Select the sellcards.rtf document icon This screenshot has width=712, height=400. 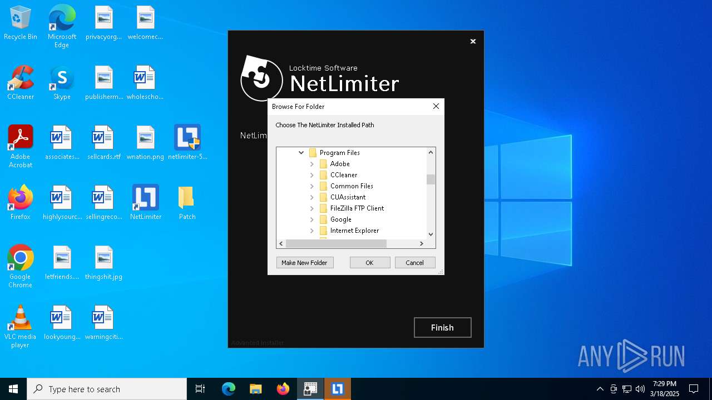(x=103, y=143)
